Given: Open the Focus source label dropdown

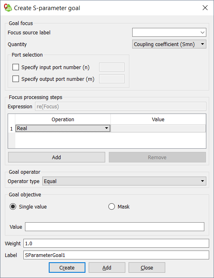Looking at the screenshot, I should (x=169, y=32).
